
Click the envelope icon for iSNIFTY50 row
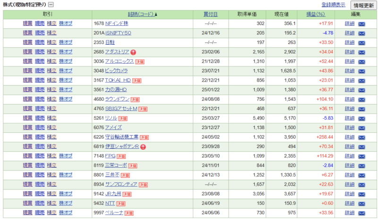361,33
